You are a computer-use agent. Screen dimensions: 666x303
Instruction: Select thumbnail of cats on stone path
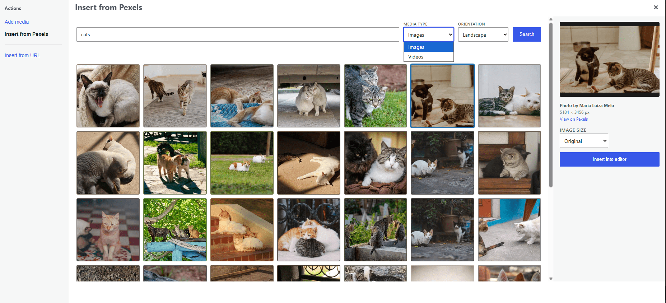point(175,163)
